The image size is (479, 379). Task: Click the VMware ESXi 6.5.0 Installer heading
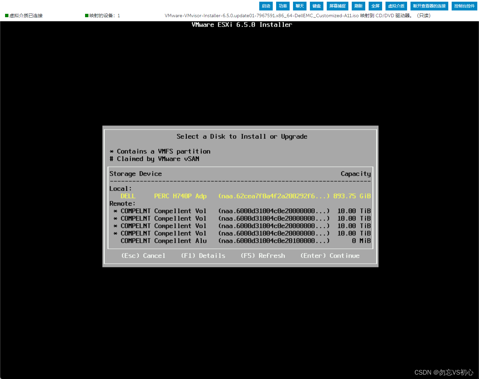(242, 25)
